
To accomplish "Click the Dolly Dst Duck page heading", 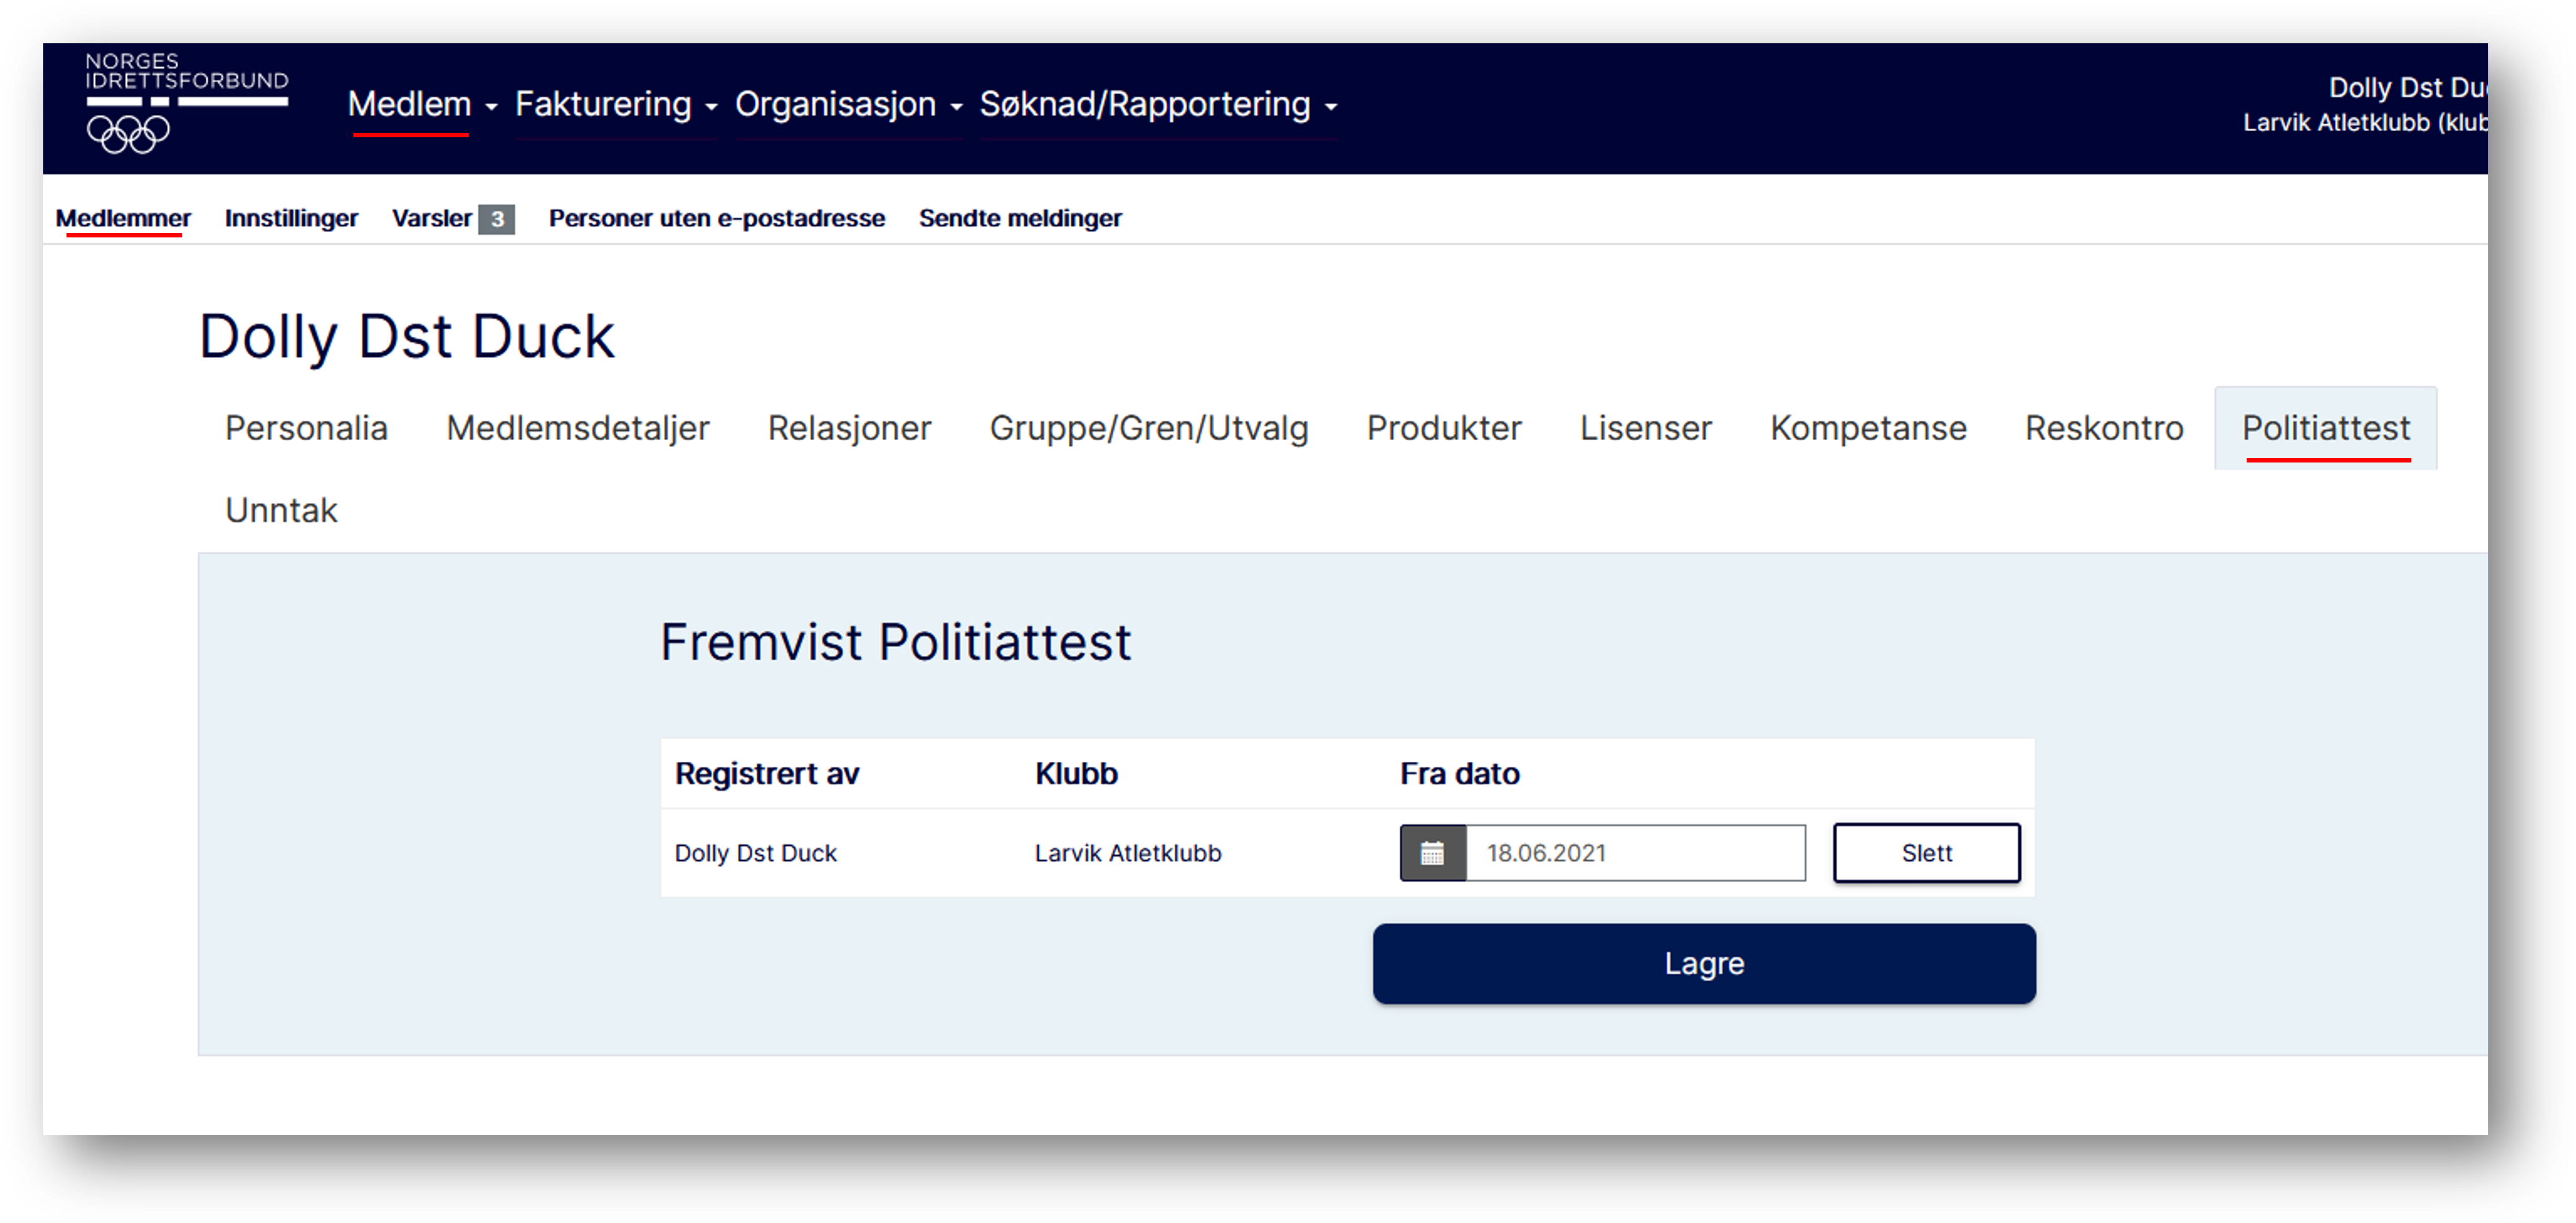I will tap(406, 336).
